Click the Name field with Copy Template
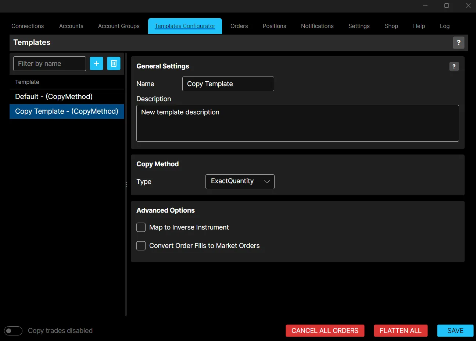 click(228, 84)
